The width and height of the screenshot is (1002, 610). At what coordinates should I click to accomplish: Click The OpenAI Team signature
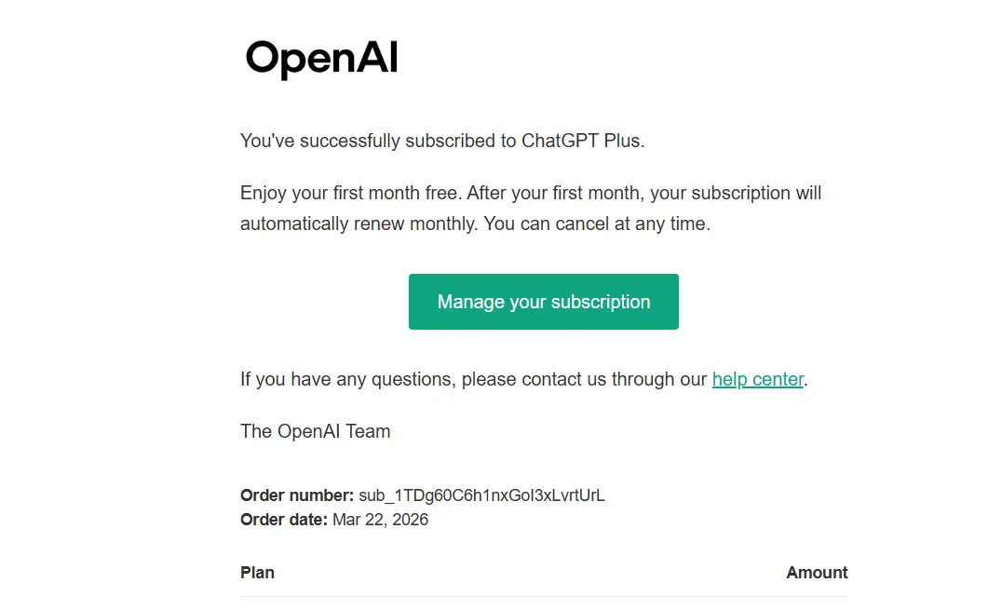tap(315, 431)
